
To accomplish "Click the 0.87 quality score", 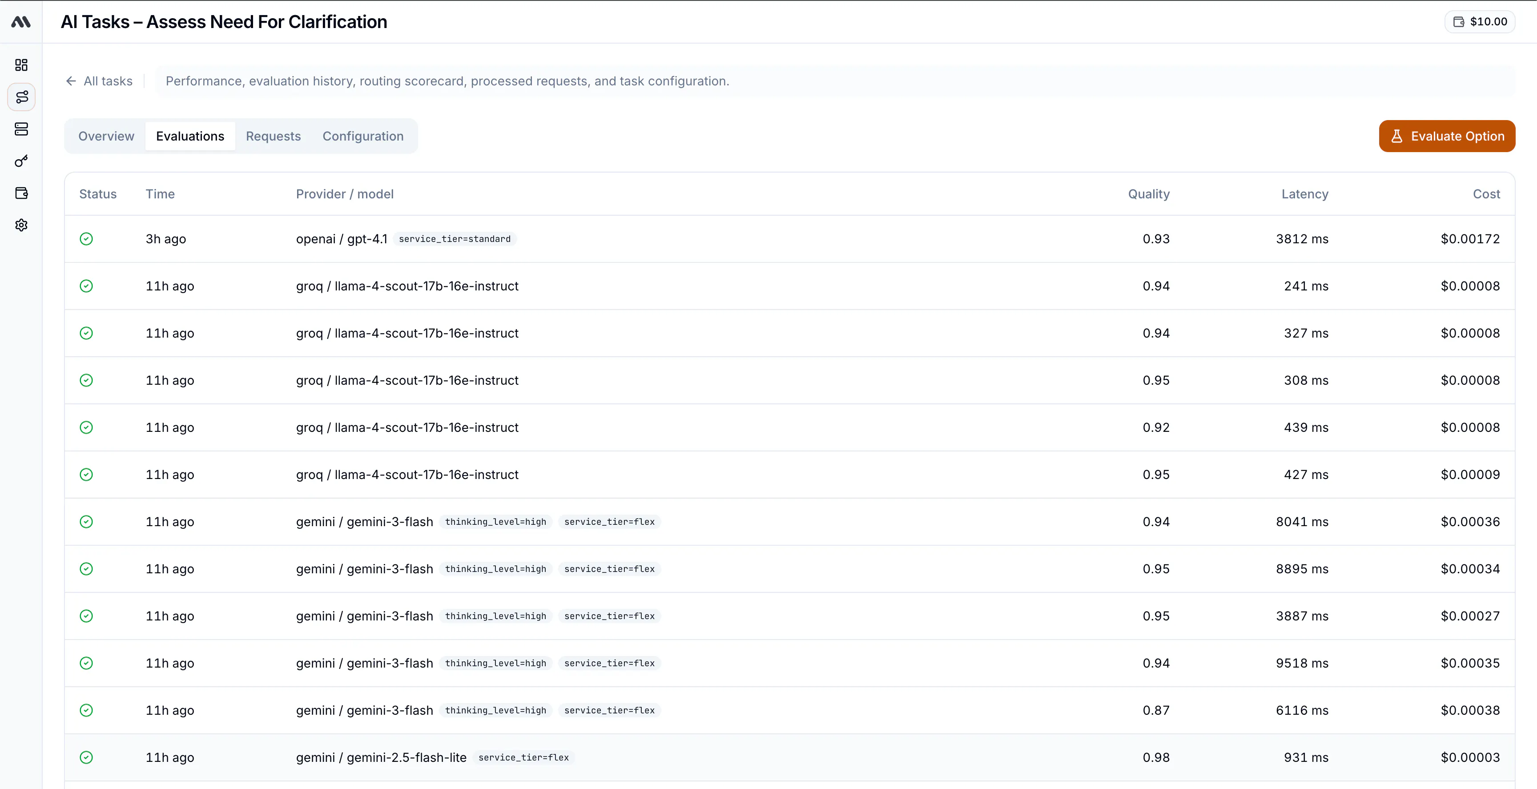I will tap(1156, 710).
